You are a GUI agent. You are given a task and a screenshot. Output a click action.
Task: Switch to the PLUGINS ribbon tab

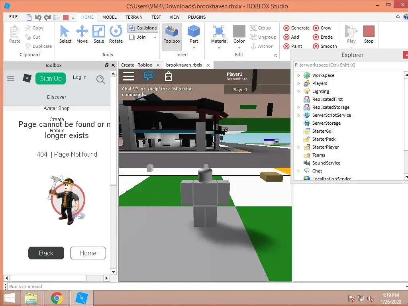tap(197, 17)
